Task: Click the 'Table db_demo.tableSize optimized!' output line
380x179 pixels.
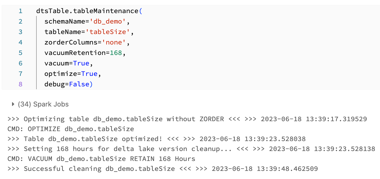Action: tap(156, 139)
